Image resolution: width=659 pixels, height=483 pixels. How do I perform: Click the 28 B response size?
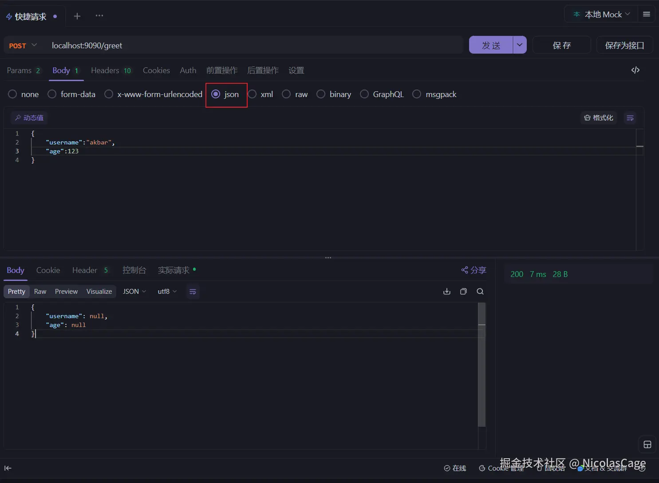tap(560, 274)
